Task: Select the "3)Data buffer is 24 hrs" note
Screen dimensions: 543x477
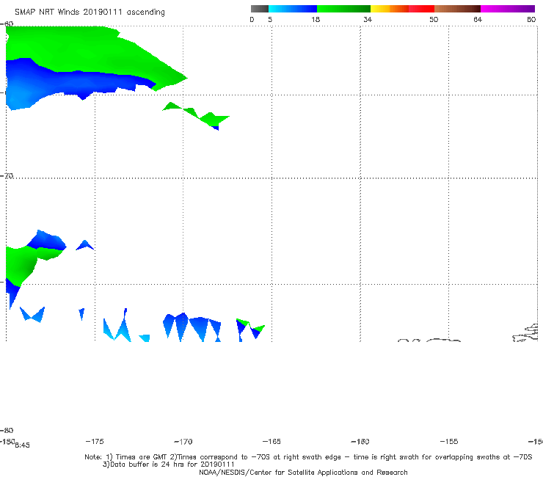Action: click(169, 465)
